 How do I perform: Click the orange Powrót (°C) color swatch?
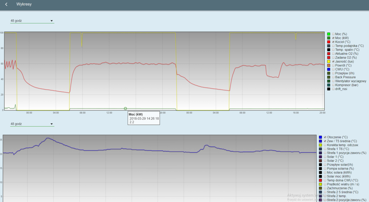click(328, 65)
